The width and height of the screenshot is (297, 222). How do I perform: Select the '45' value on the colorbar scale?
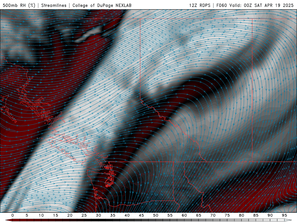click(141, 215)
